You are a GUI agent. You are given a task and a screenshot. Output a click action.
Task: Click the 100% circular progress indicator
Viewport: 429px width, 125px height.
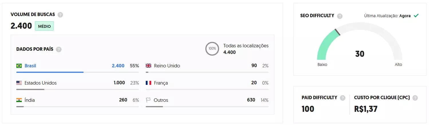click(212, 49)
